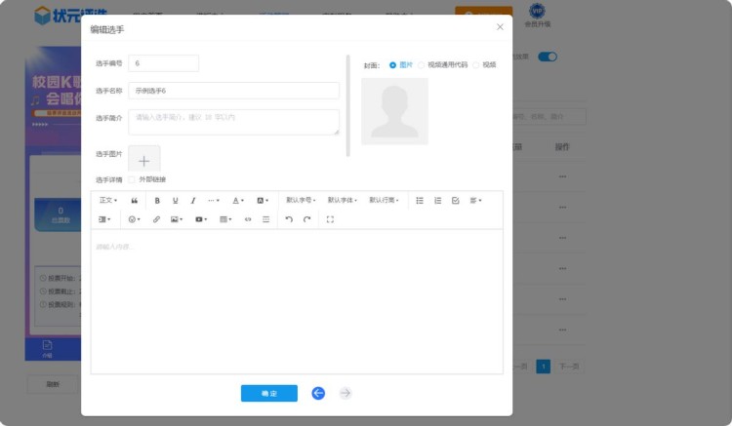The image size is (732, 426).
Task: Select the 视频 cover radio button
Action: tap(476, 65)
